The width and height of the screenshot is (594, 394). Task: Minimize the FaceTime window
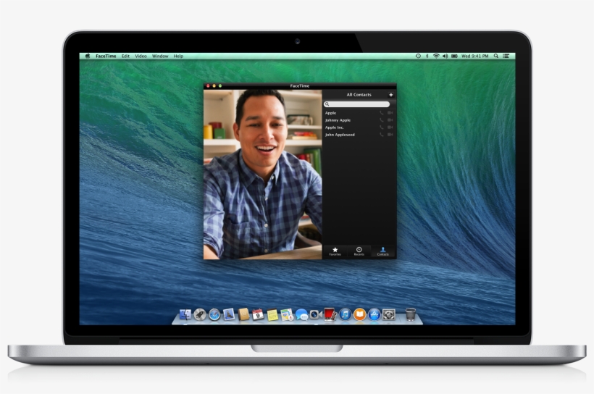click(x=214, y=86)
